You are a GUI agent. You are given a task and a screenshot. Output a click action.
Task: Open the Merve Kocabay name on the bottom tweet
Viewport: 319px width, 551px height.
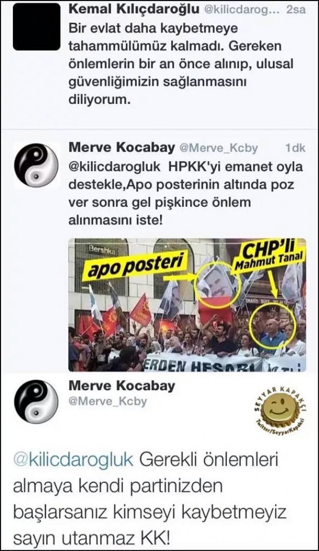click(x=121, y=385)
